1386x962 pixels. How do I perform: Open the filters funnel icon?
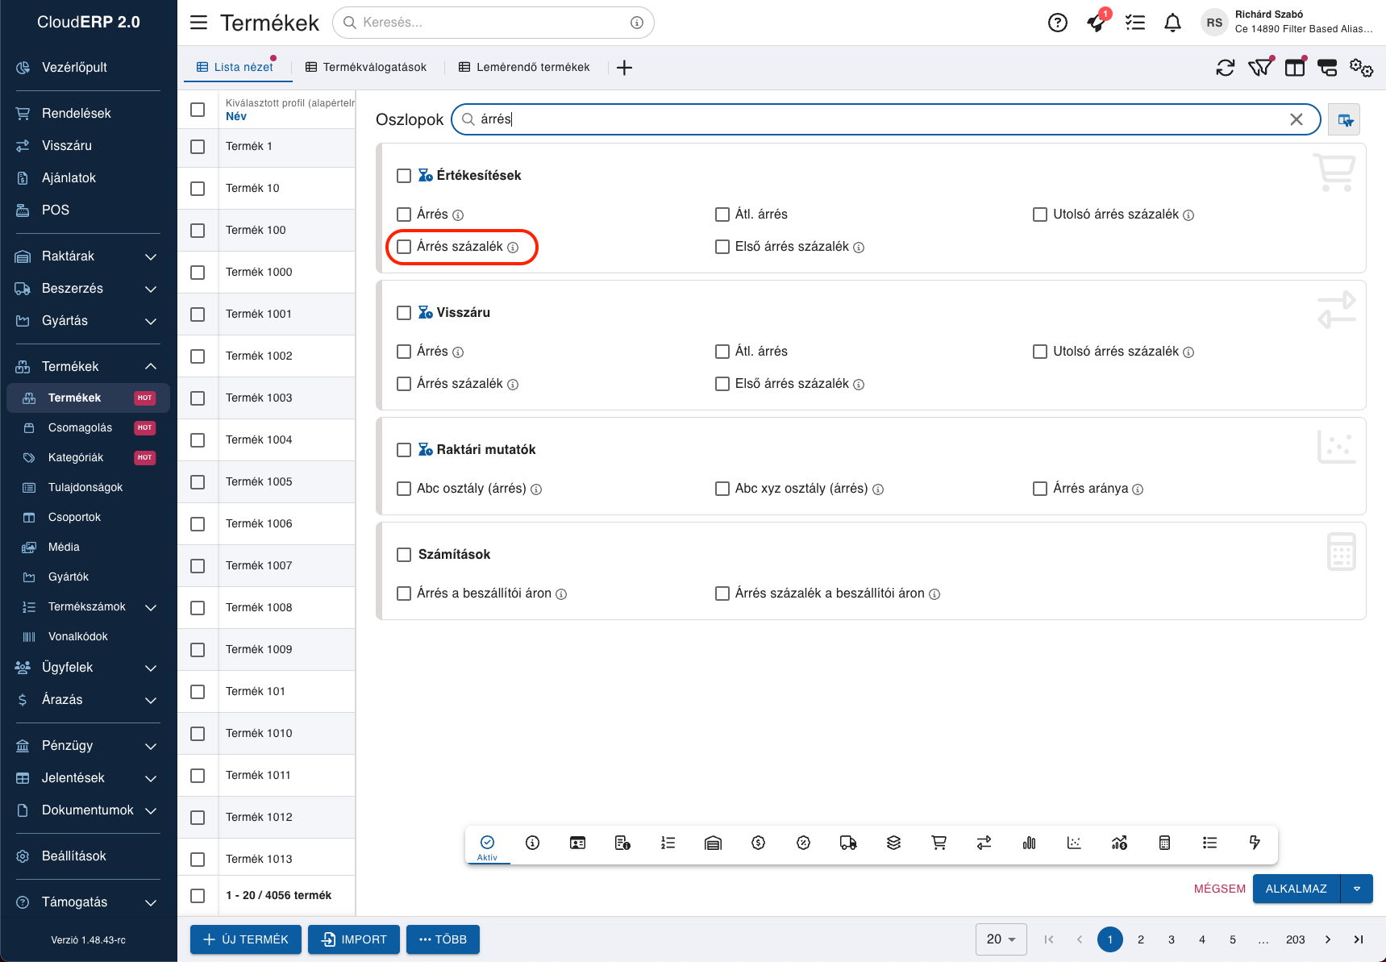1260,68
